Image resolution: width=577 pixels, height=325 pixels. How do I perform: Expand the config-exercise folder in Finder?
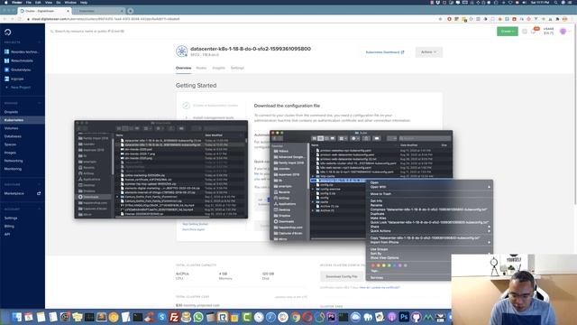coord(313,189)
